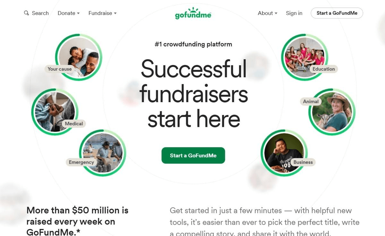Select the Education group photo circle
This screenshot has width=385, height=236.
pyautogui.click(x=305, y=57)
